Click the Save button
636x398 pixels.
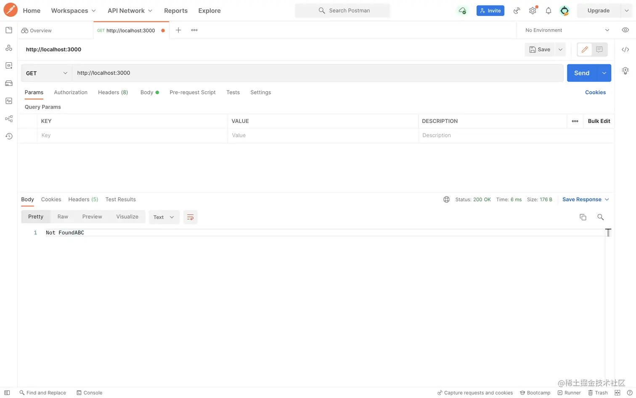coord(540,49)
